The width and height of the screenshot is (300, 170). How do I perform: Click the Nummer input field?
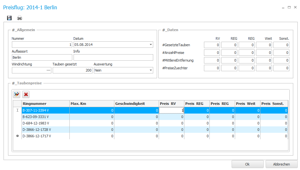42,45
